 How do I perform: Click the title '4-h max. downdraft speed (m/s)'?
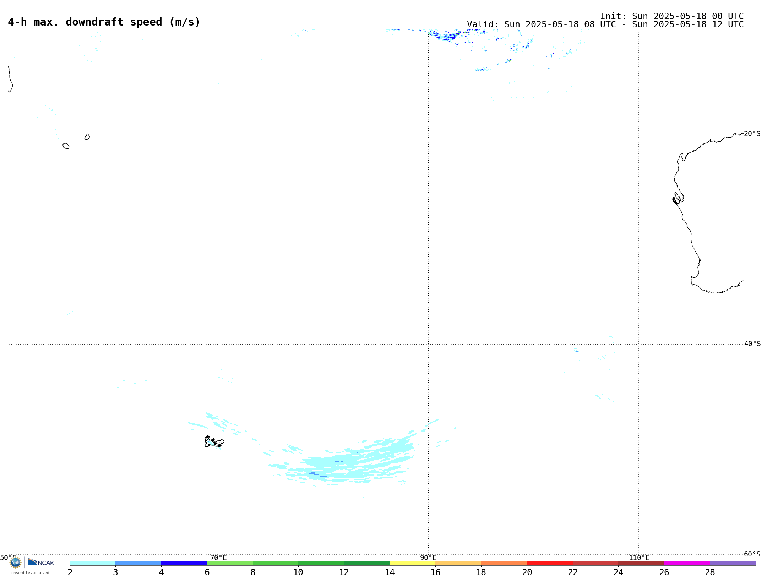(x=104, y=22)
